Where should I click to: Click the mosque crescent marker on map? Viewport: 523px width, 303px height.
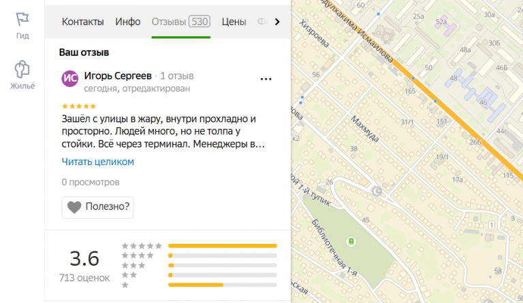coord(377,192)
